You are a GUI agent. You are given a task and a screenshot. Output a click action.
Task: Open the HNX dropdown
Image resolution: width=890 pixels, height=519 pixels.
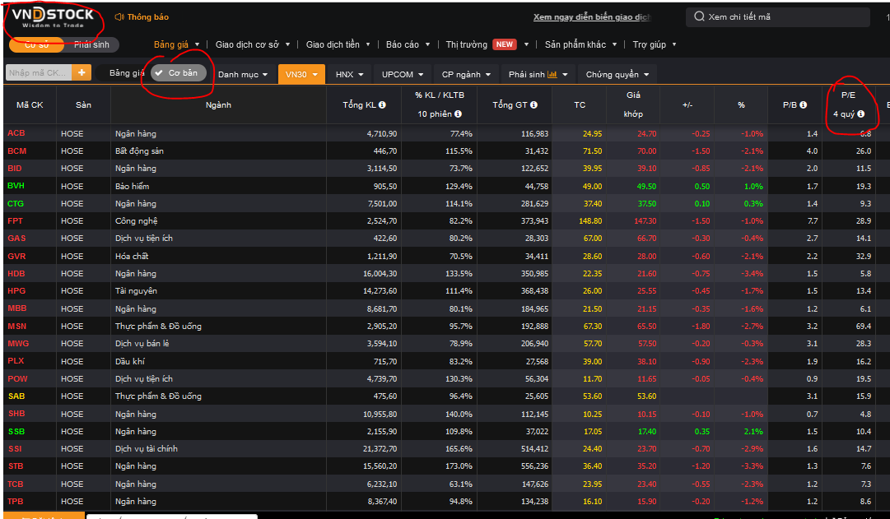coord(350,74)
